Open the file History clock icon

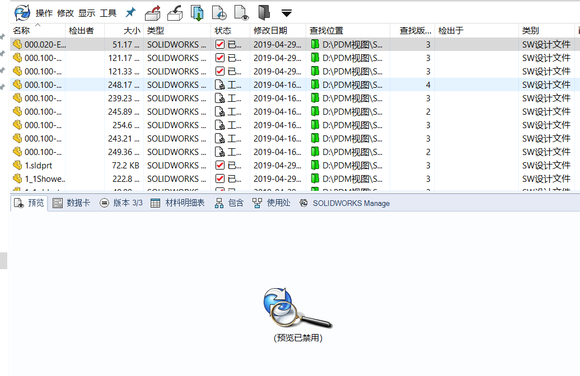(219, 12)
